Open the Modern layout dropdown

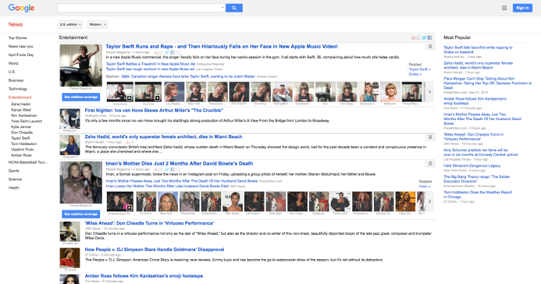tap(97, 24)
